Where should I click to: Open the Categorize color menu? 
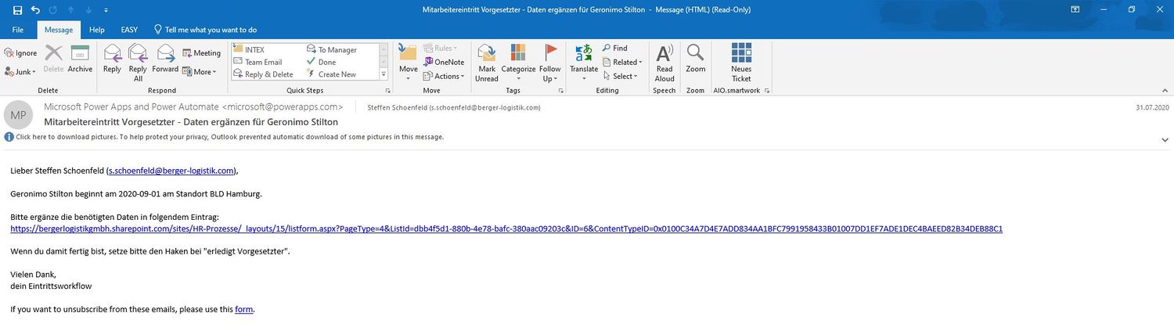518,63
